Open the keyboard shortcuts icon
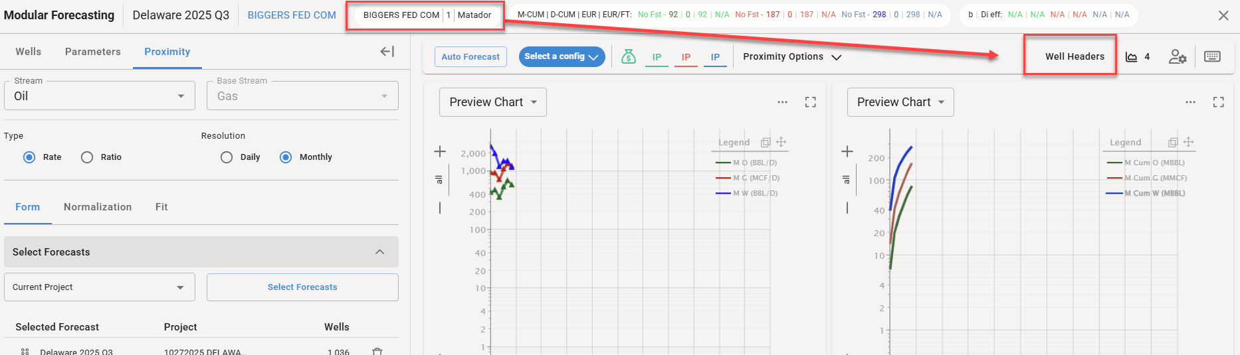This screenshot has width=1240, height=355. click(x=1212, y=57)
